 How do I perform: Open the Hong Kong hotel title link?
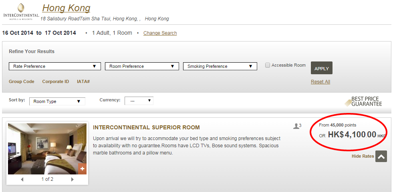pyautogui.click(x=66, y=8)
